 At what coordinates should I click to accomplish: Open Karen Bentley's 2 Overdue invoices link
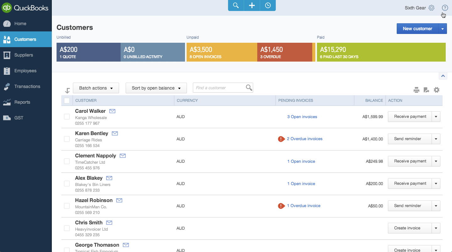pos(304,139)
